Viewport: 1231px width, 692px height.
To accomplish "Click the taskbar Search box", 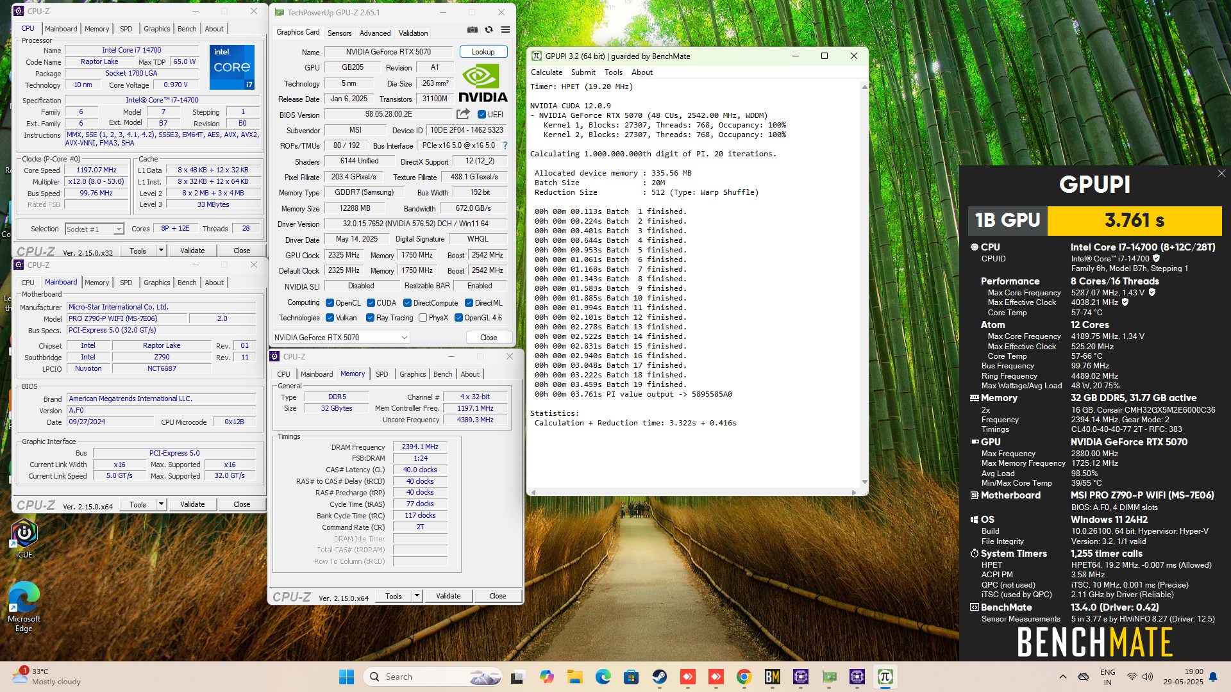I will 431,677.
